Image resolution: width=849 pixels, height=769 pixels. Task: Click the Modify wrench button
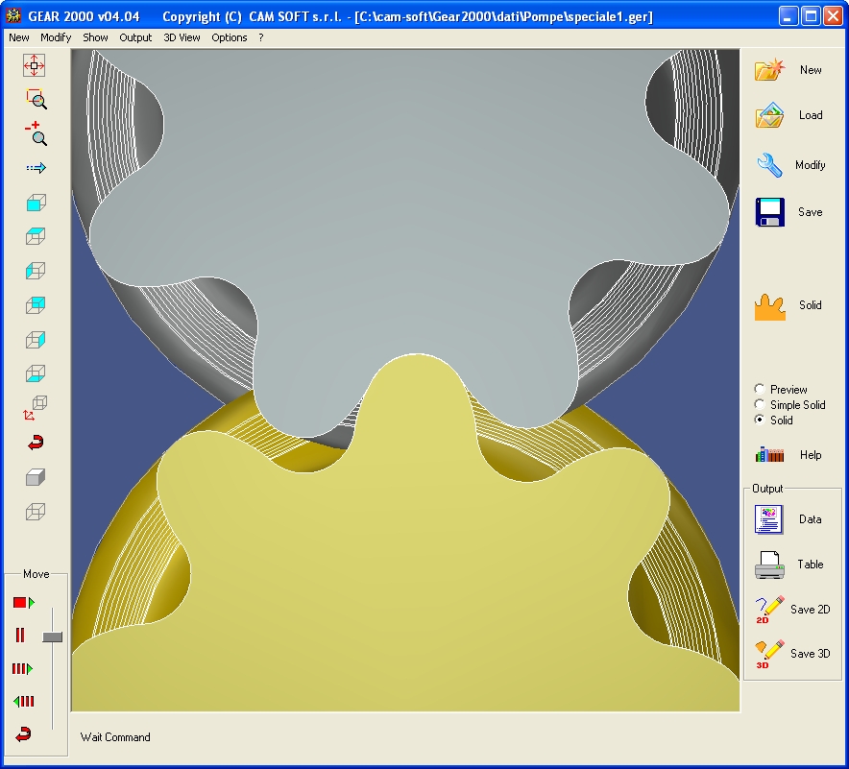click(x=790, y=165)
